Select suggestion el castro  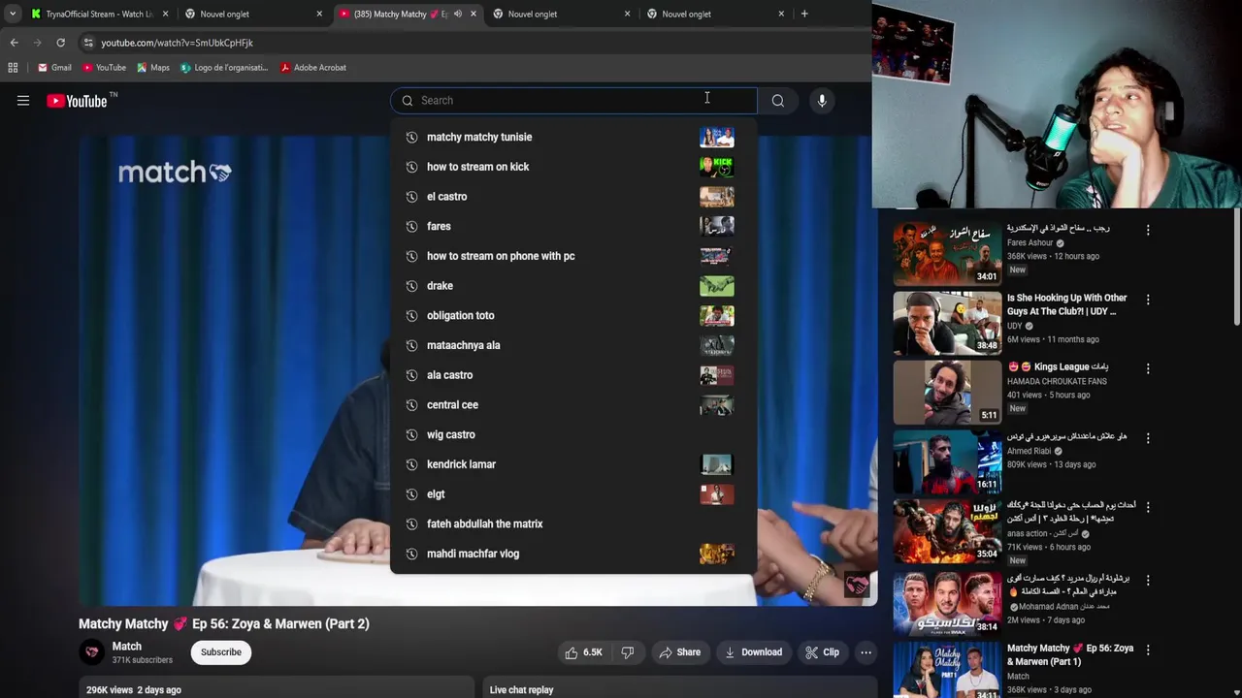coord(573,197)
